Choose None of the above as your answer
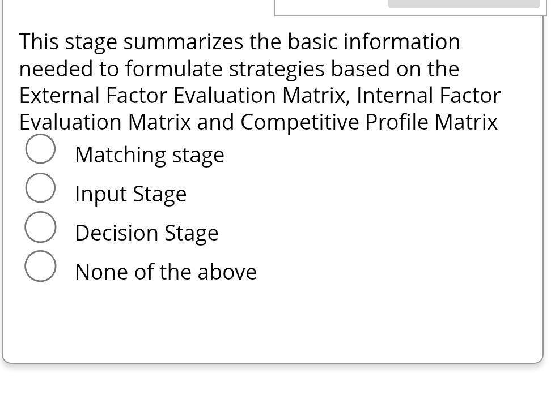This screenshot has width=551, height=412. pos(166,272)
